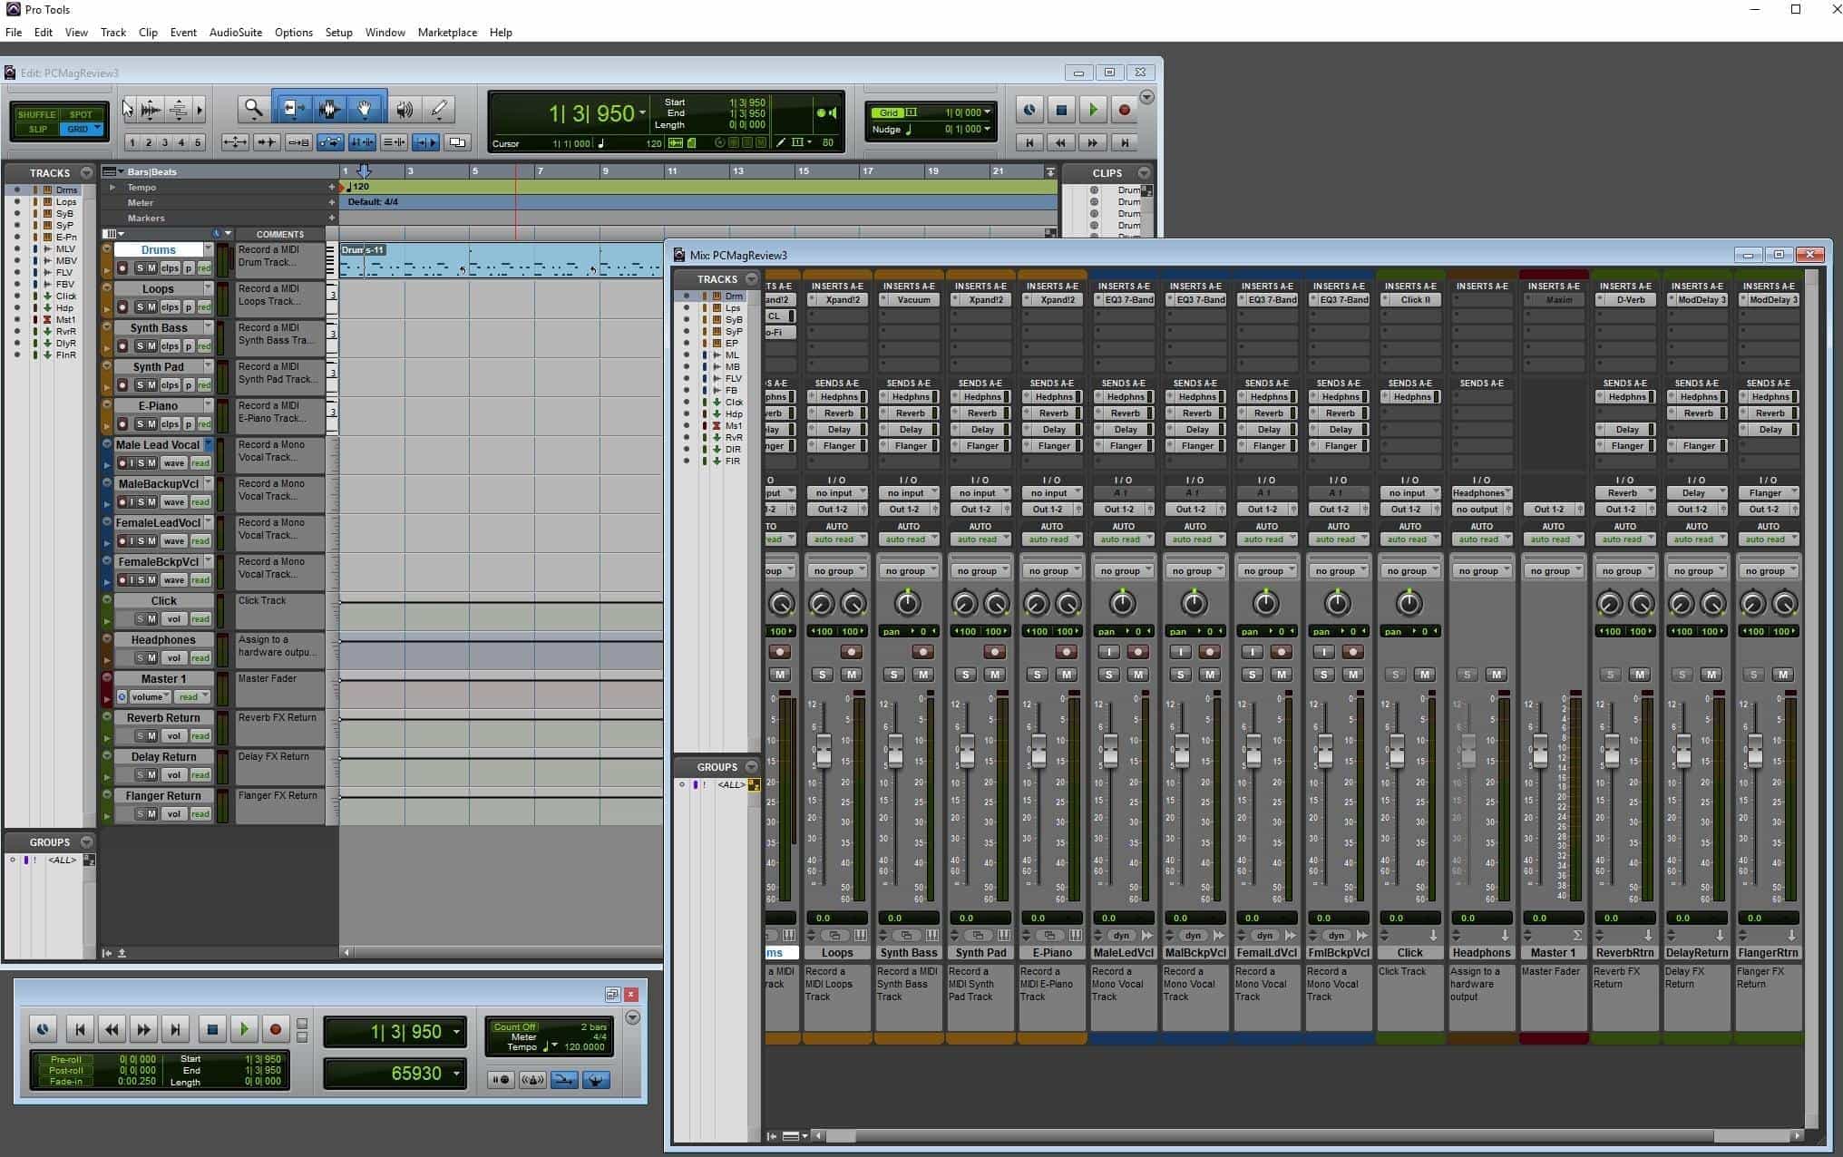
Task: Record-enable the Drums track
Action: (x=122, y=268)
